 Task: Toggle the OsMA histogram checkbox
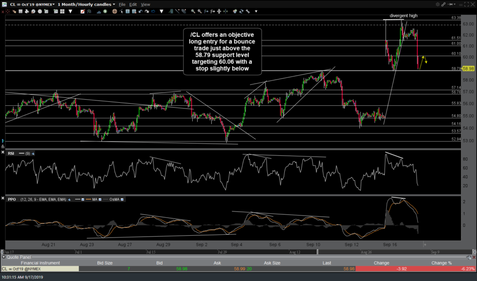(122, 199)
